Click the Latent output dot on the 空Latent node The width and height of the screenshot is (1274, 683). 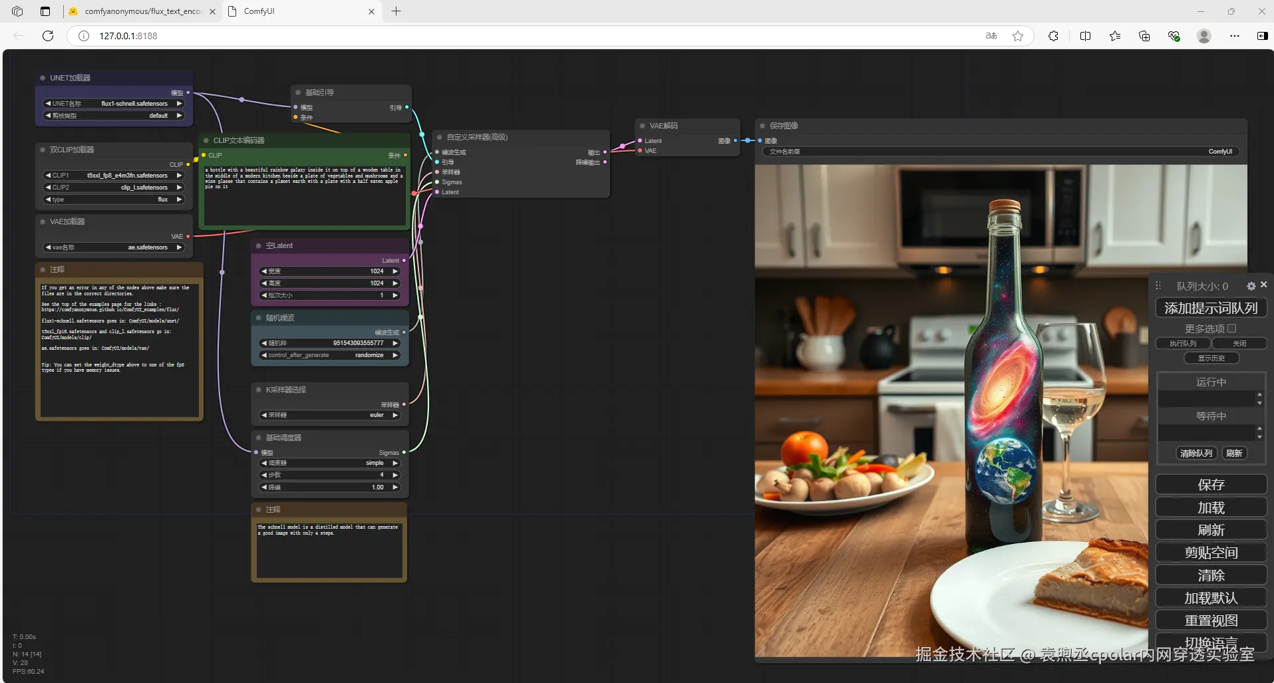point(404,260)
